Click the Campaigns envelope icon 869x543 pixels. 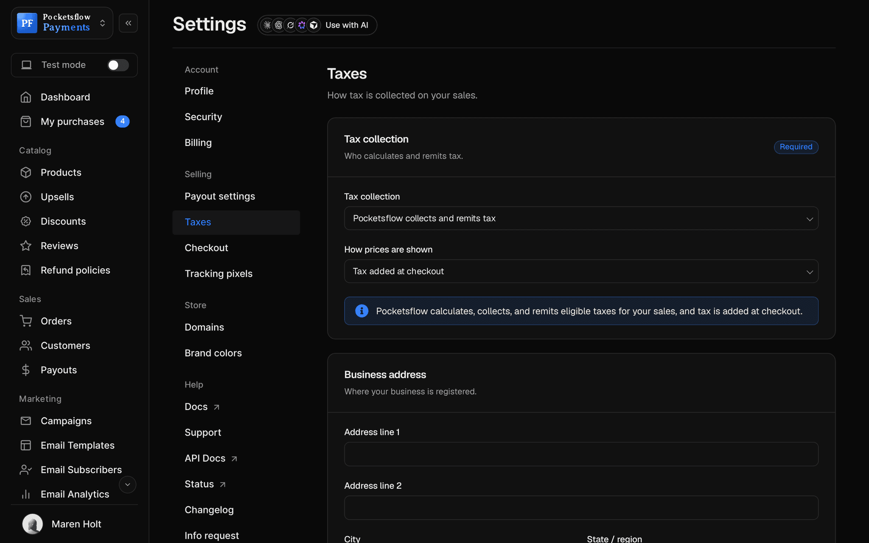tap(26, 421)
